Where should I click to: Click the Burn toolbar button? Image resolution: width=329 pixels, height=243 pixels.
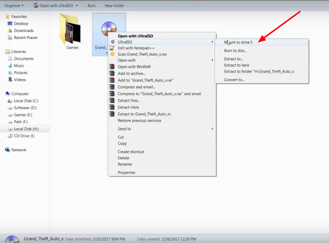pyautogui.click(x=92, y=6)
